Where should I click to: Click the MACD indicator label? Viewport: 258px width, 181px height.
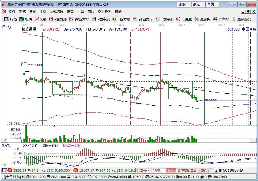6,146
